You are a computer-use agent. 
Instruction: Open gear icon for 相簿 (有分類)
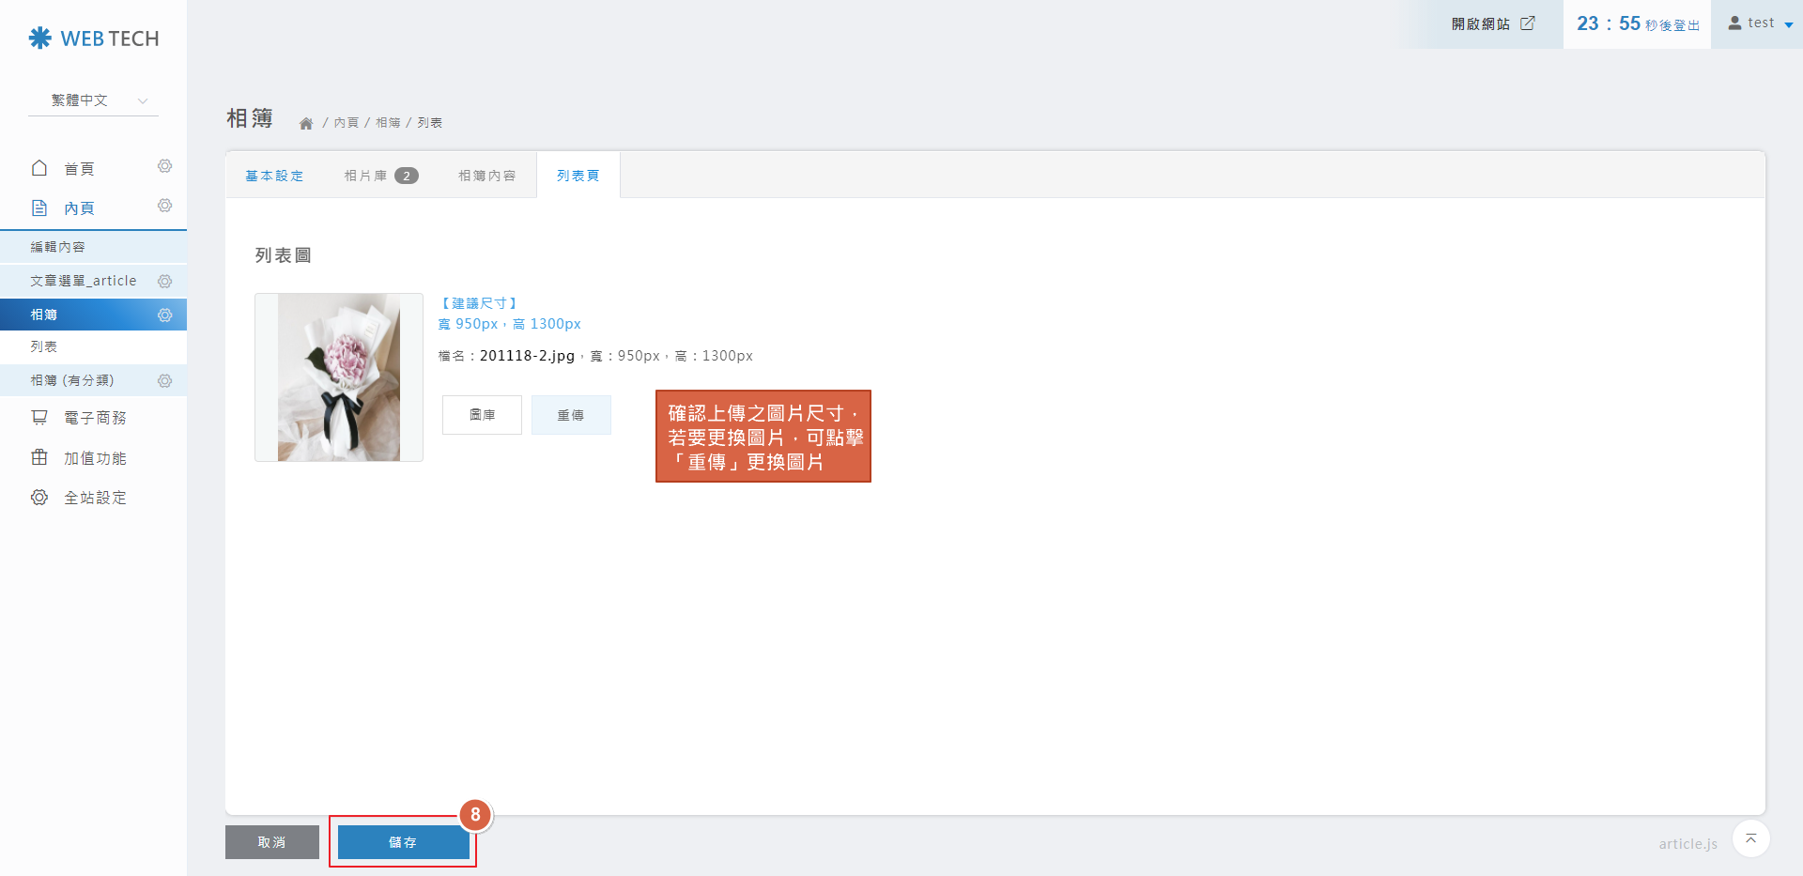coord(164,380)
